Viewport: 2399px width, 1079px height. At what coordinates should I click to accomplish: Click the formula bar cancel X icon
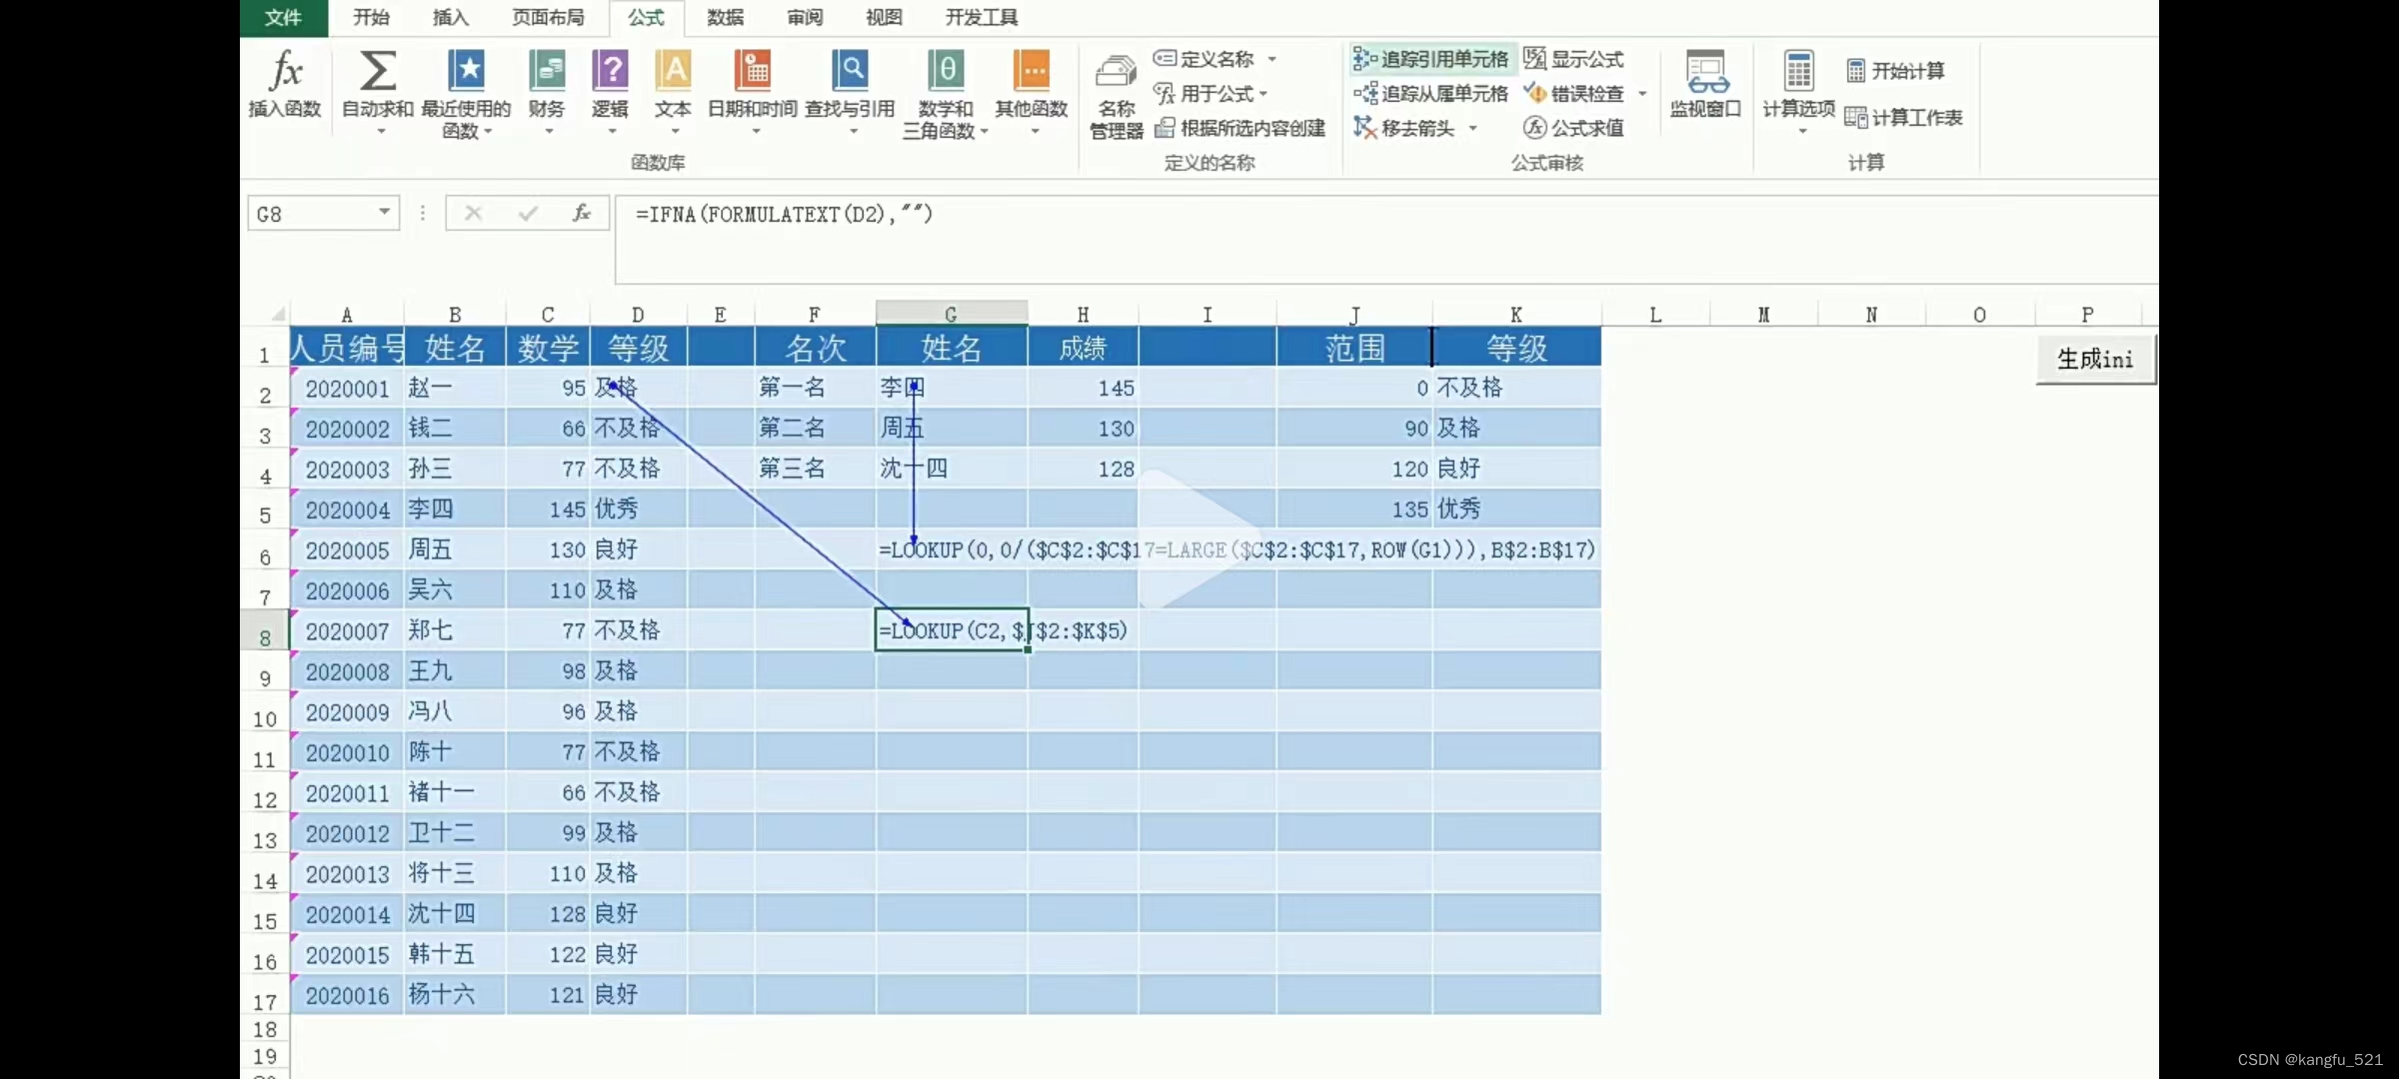click(474, 213)
